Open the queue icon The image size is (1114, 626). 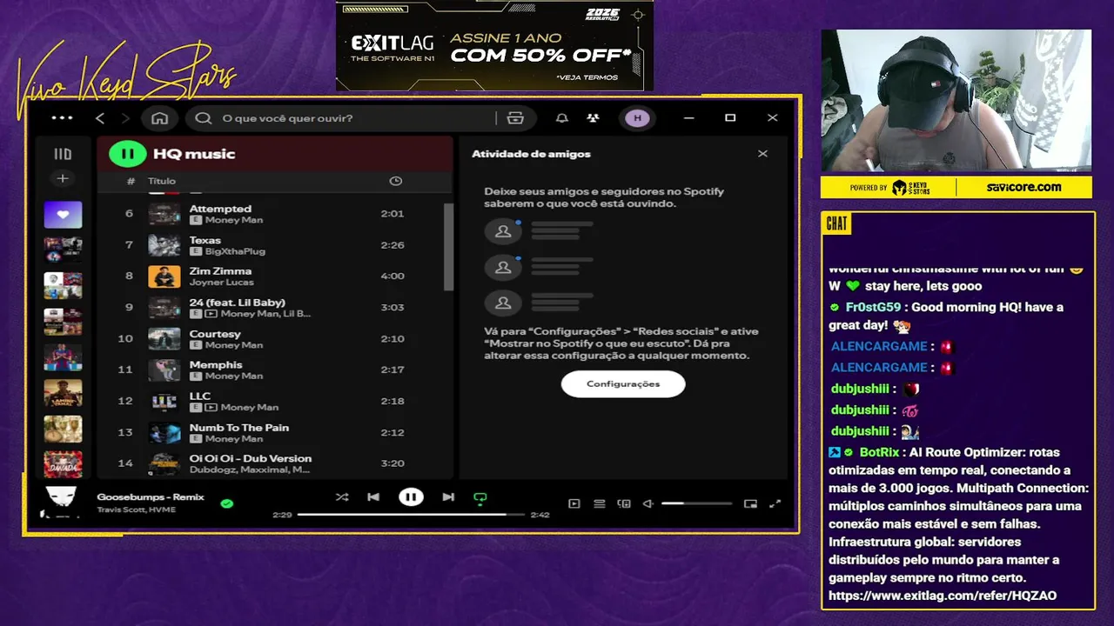(600, 503)
